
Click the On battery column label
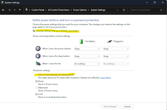coord(90,41)
